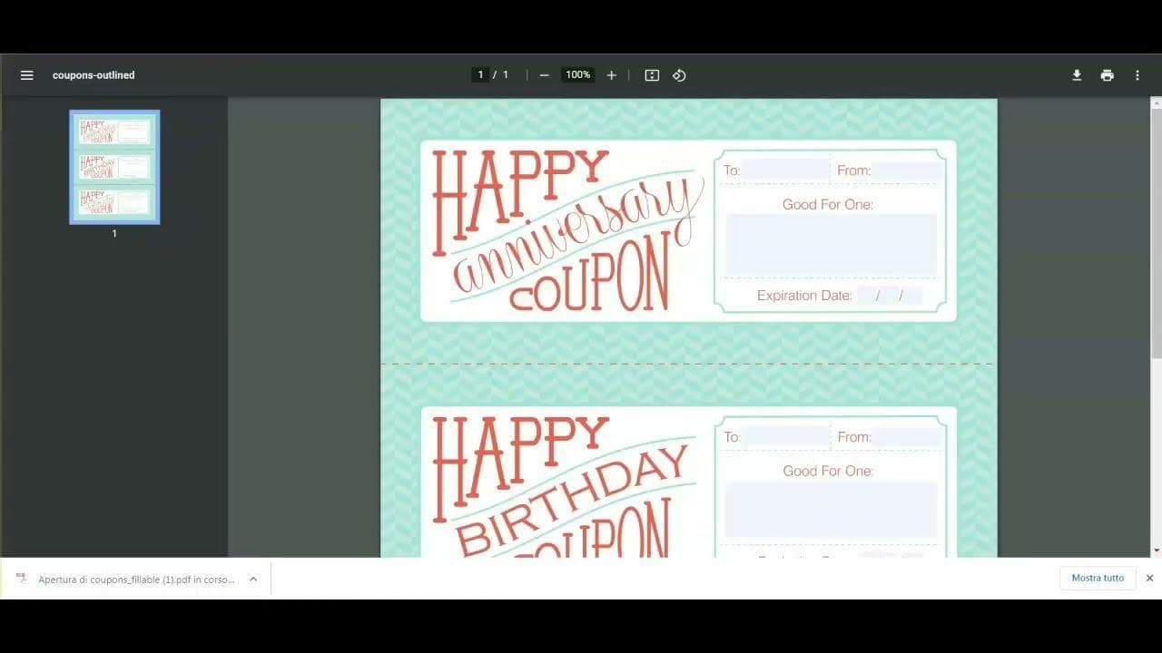
Task: Click the page number field
Action: coord(480,75)
